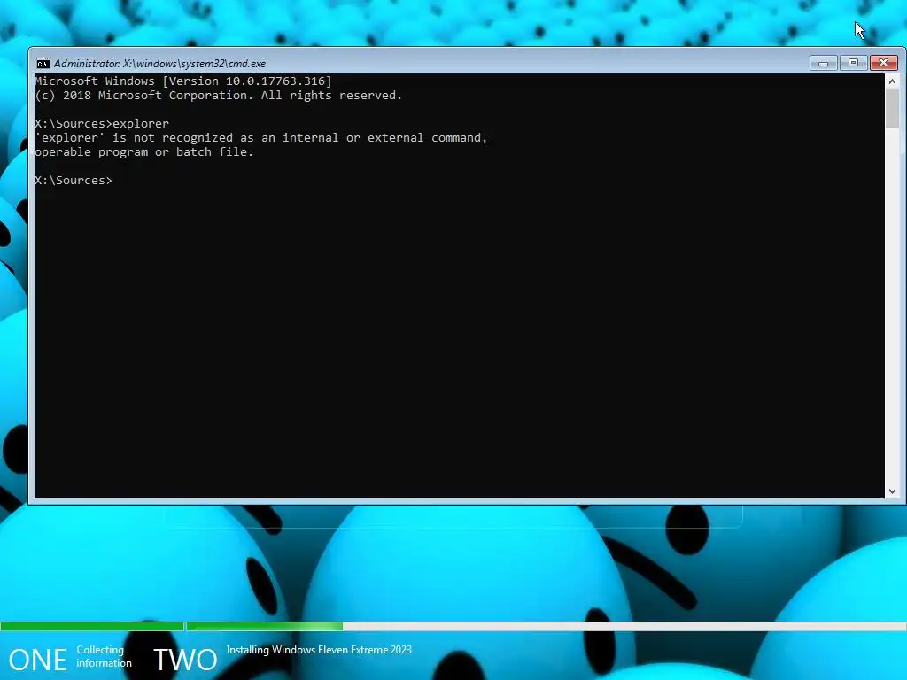The image size is (907, 680).
Task: Click the last empty 'X:\Sources>' prompt
Action: click(74, 181)
